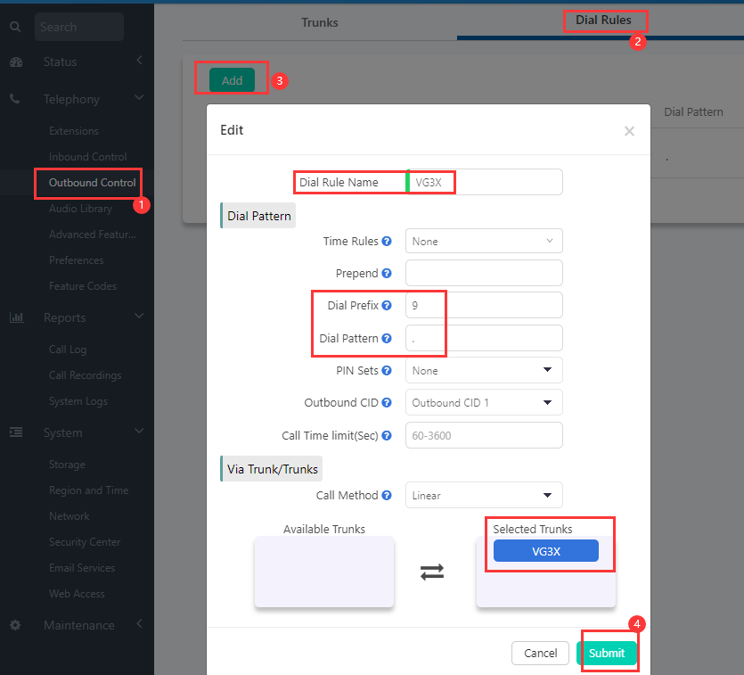Open the Outbound CID dropdown

[x=484, y=402]
